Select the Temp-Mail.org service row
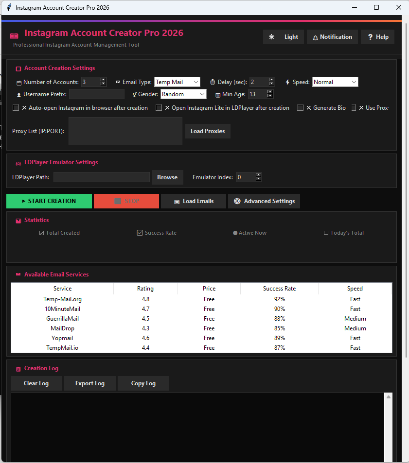409x463 pixels. [x=201, y=299]
